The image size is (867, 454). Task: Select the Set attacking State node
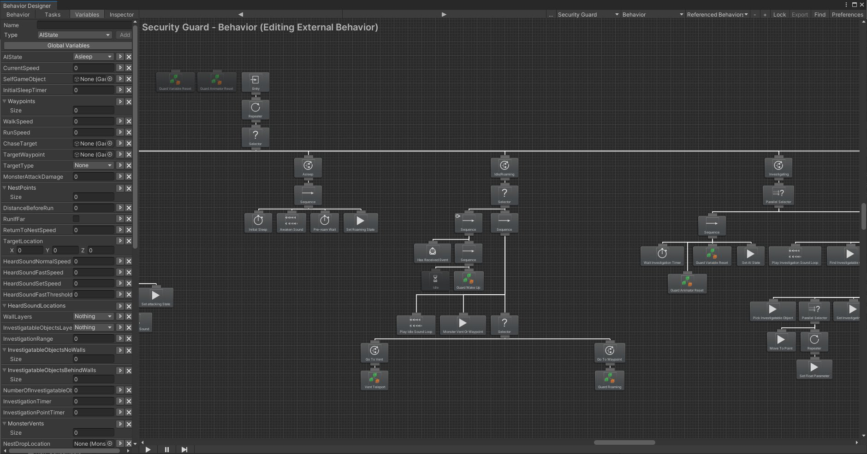pos(156,297)
